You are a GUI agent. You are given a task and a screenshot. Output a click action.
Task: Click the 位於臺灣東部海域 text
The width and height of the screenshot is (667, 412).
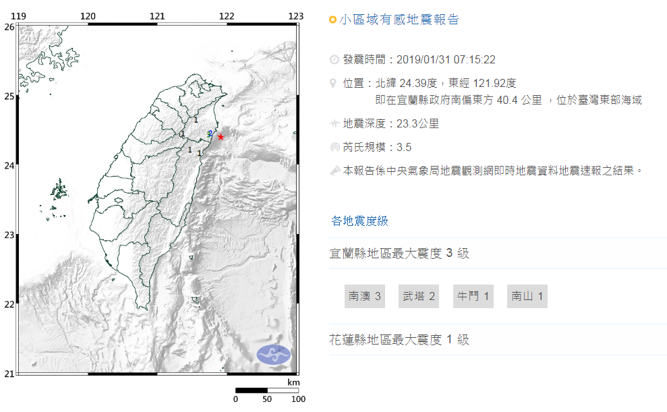(x=600, y=100)
